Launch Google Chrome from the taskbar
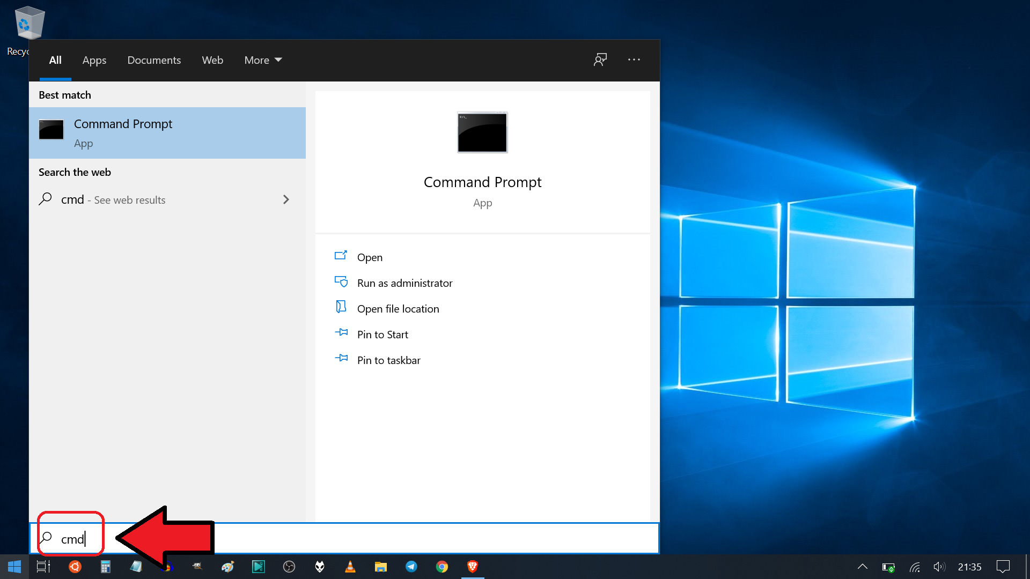The height and width of the screenshot is (579, 1030). (442, 567)
